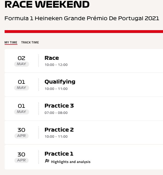Viewport: 163px width, 175px height.
Task: Click the Practice 3 time 07:00 - 08:00
Action: click(56, 113)
